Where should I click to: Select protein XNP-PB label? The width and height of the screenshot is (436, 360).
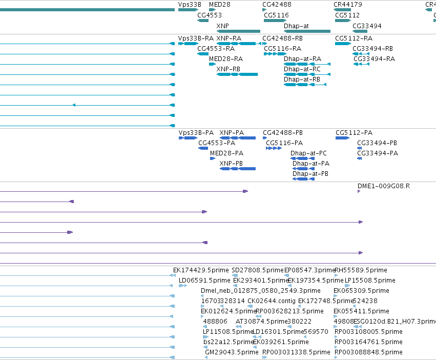pyautogui.click(x=231, y=164)
